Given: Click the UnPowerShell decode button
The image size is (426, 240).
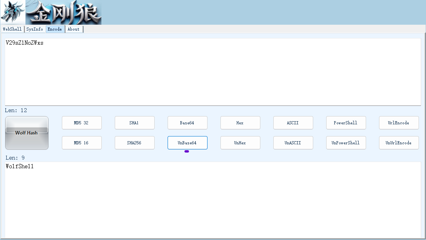Looking at the screenshot, I should pyautogui.click(x=346, y=143).
